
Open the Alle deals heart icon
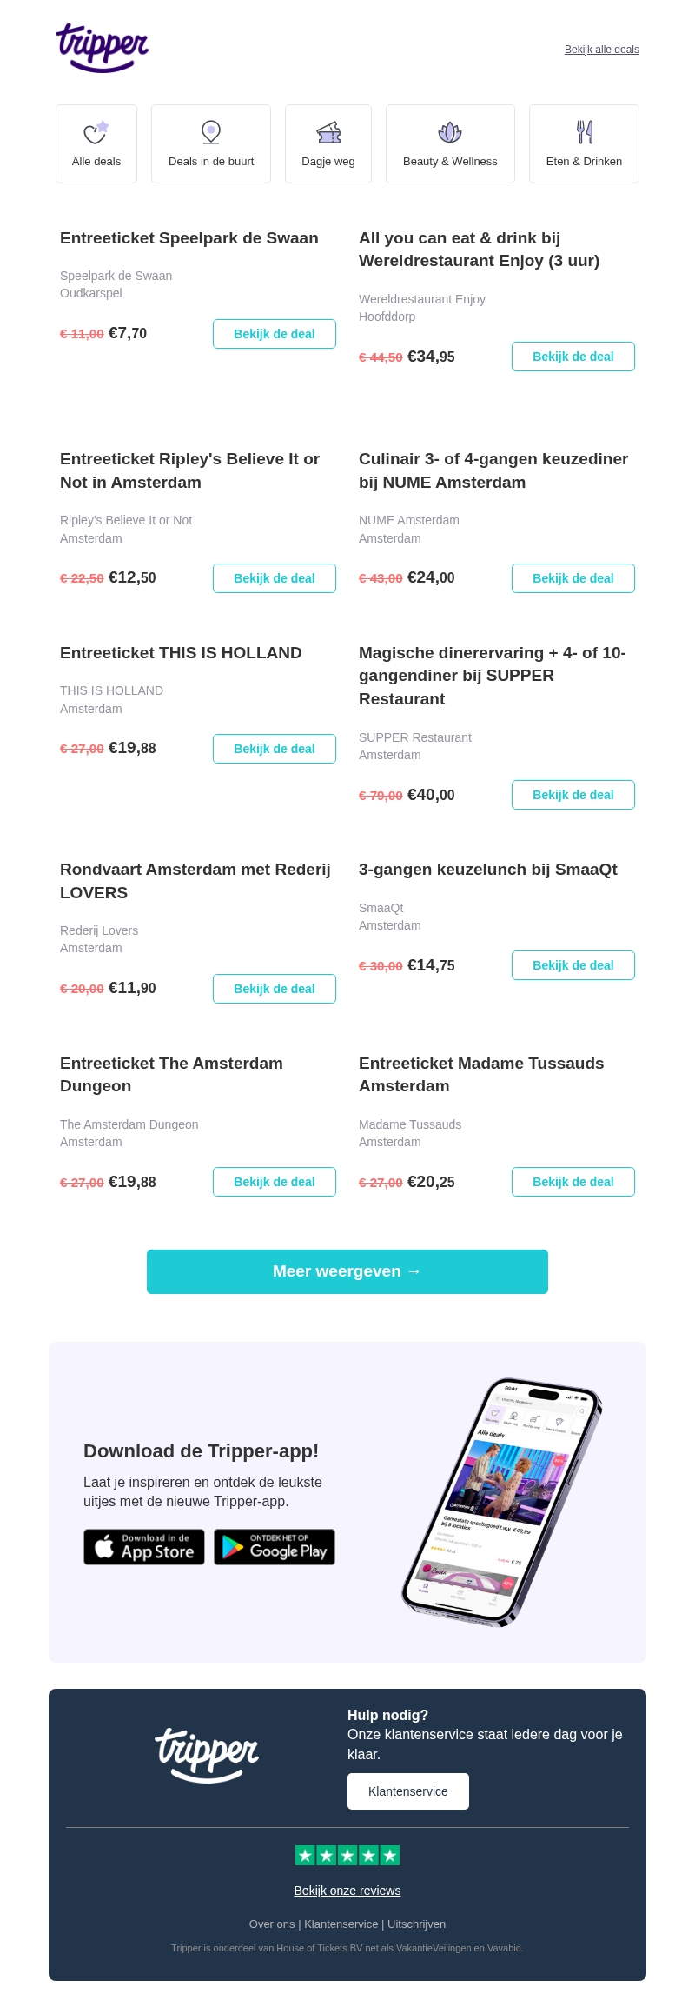point(96,132)
